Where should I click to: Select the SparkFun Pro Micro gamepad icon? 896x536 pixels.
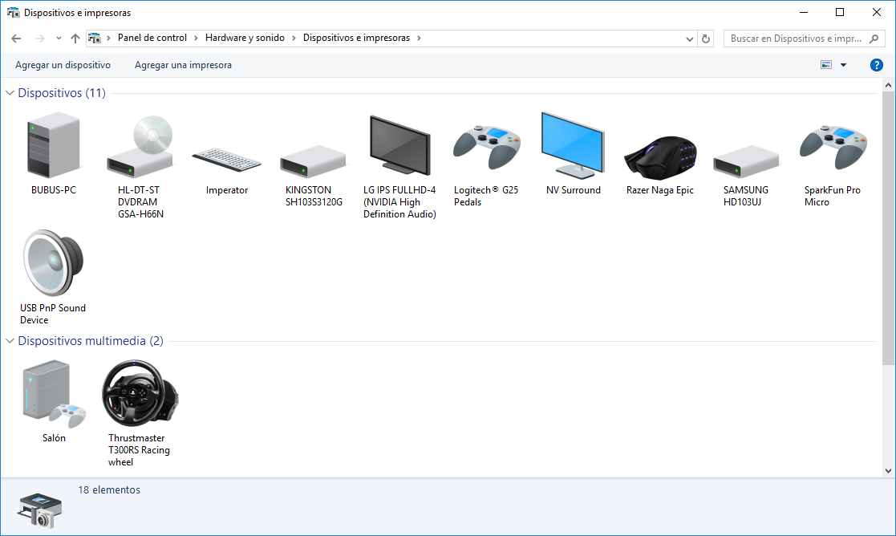(833, 148)
